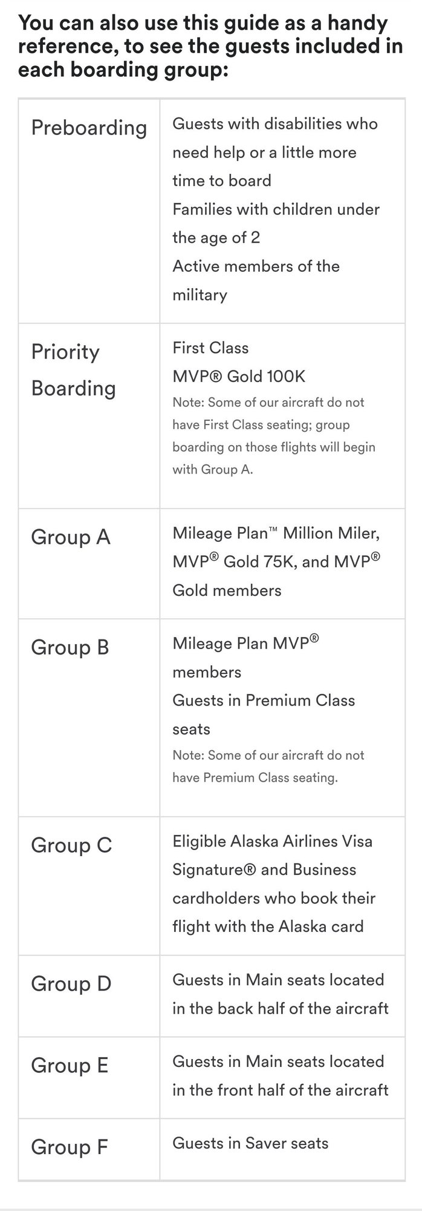This screenshot has height=1211, width=422.
Task: Click the families with children under 2 line
Action: [276, 223]
